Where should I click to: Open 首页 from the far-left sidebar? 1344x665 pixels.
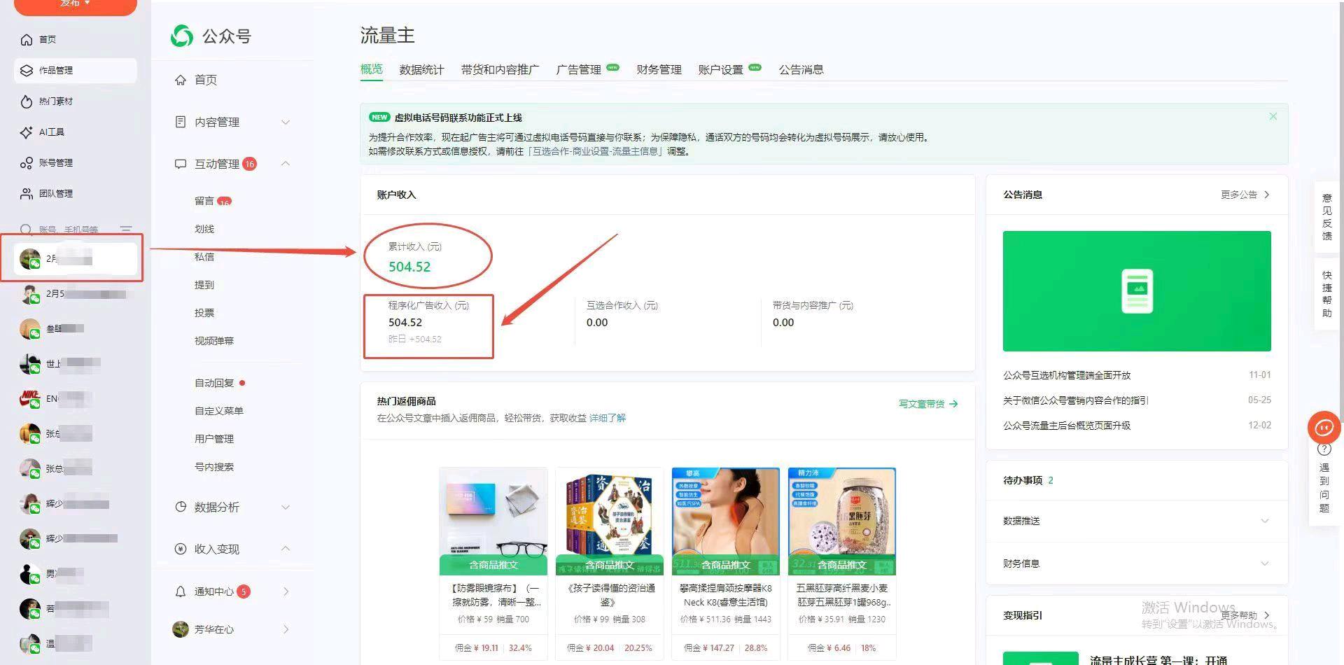pyautogui.click(x=47, y=40)
